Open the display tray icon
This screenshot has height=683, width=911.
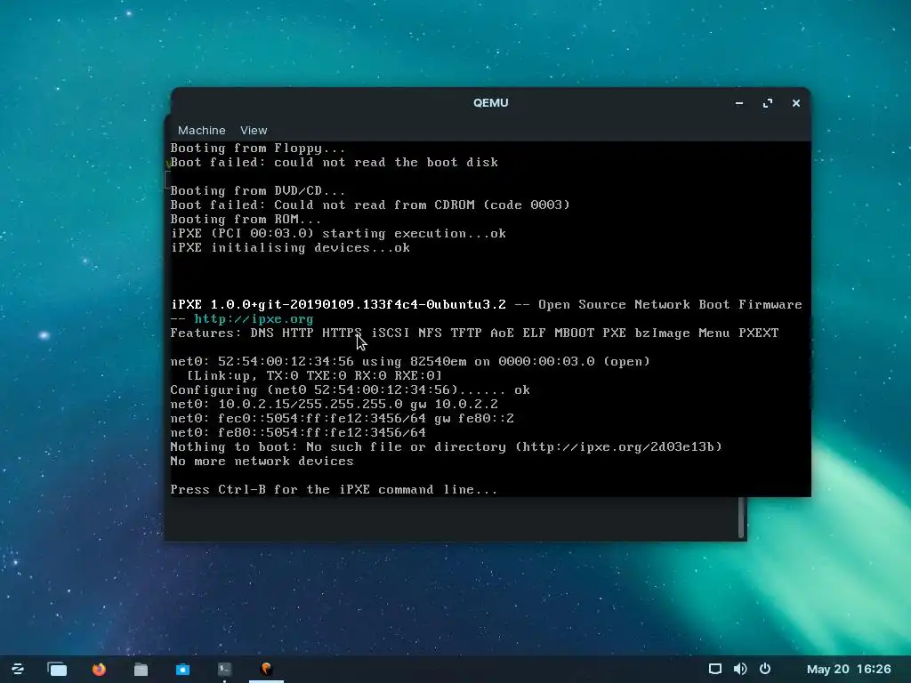click(715, 669)
